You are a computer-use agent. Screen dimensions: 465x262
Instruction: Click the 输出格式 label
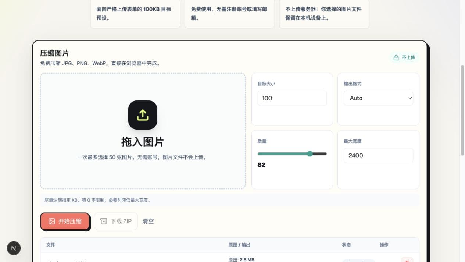[x=353, y=84]
